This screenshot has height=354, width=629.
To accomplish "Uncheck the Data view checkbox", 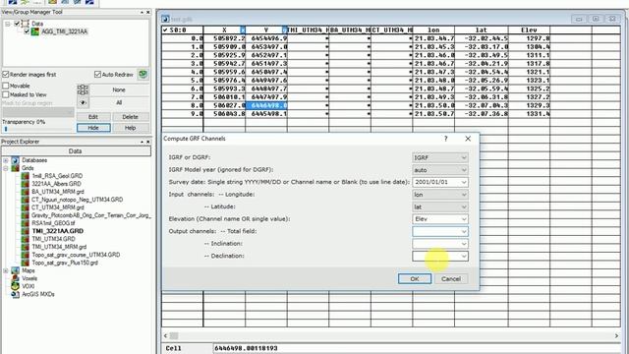I will point(17,24).
